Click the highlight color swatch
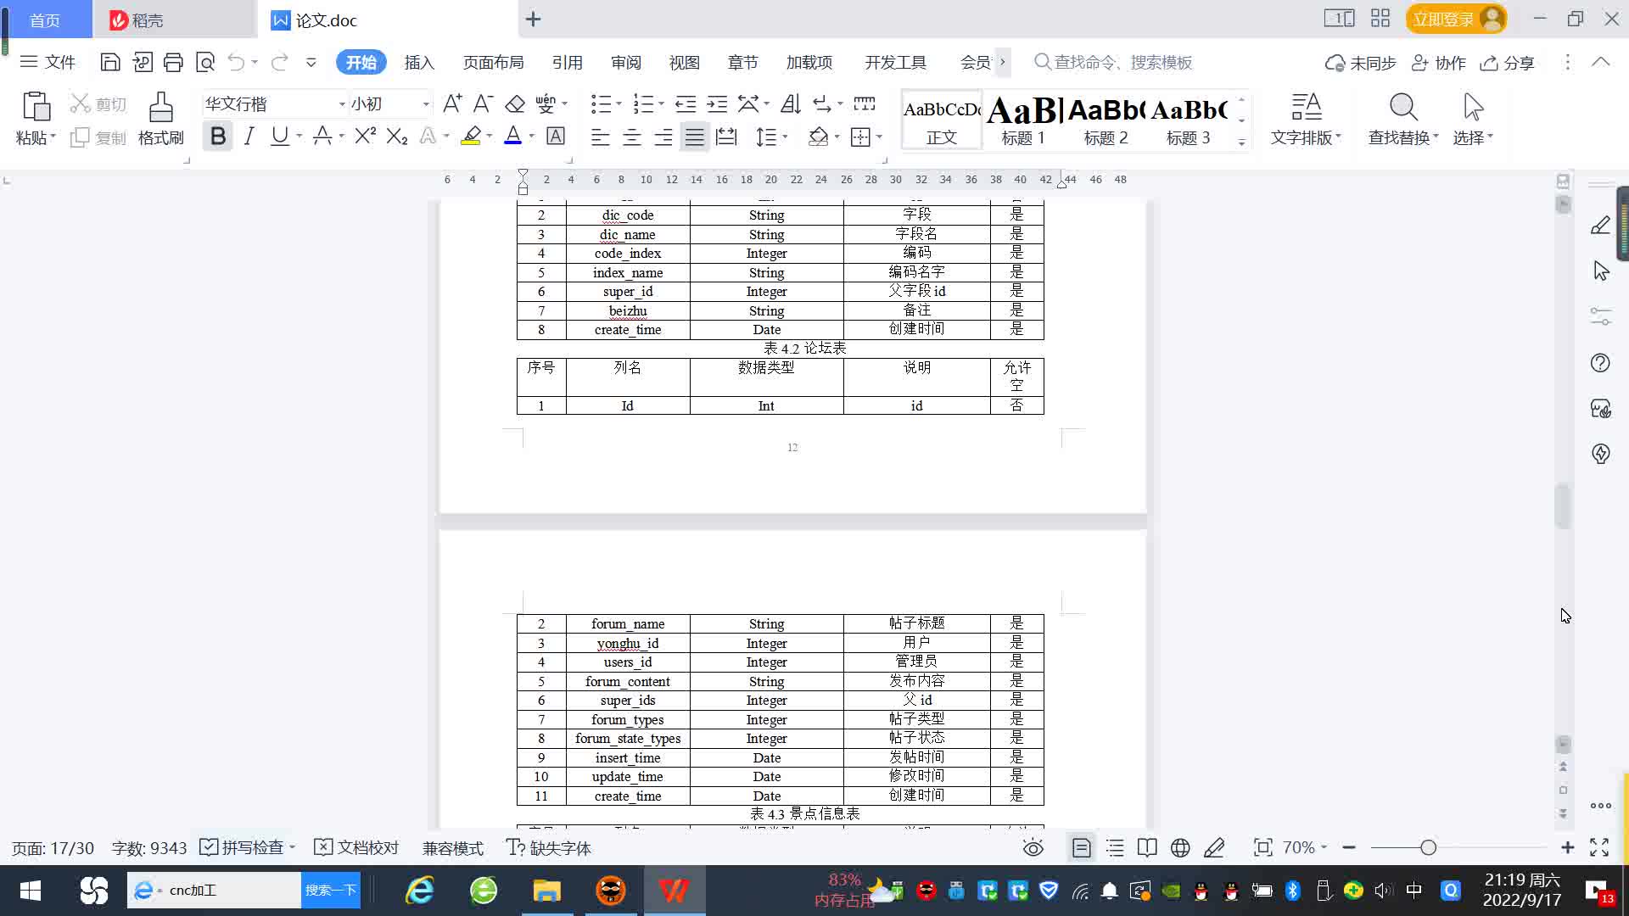The width and height of the screenshot is (1629, 916). click(471, 136)
